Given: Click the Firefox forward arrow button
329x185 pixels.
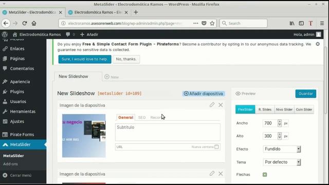Looking at the screenshot, I should point(15,23).
